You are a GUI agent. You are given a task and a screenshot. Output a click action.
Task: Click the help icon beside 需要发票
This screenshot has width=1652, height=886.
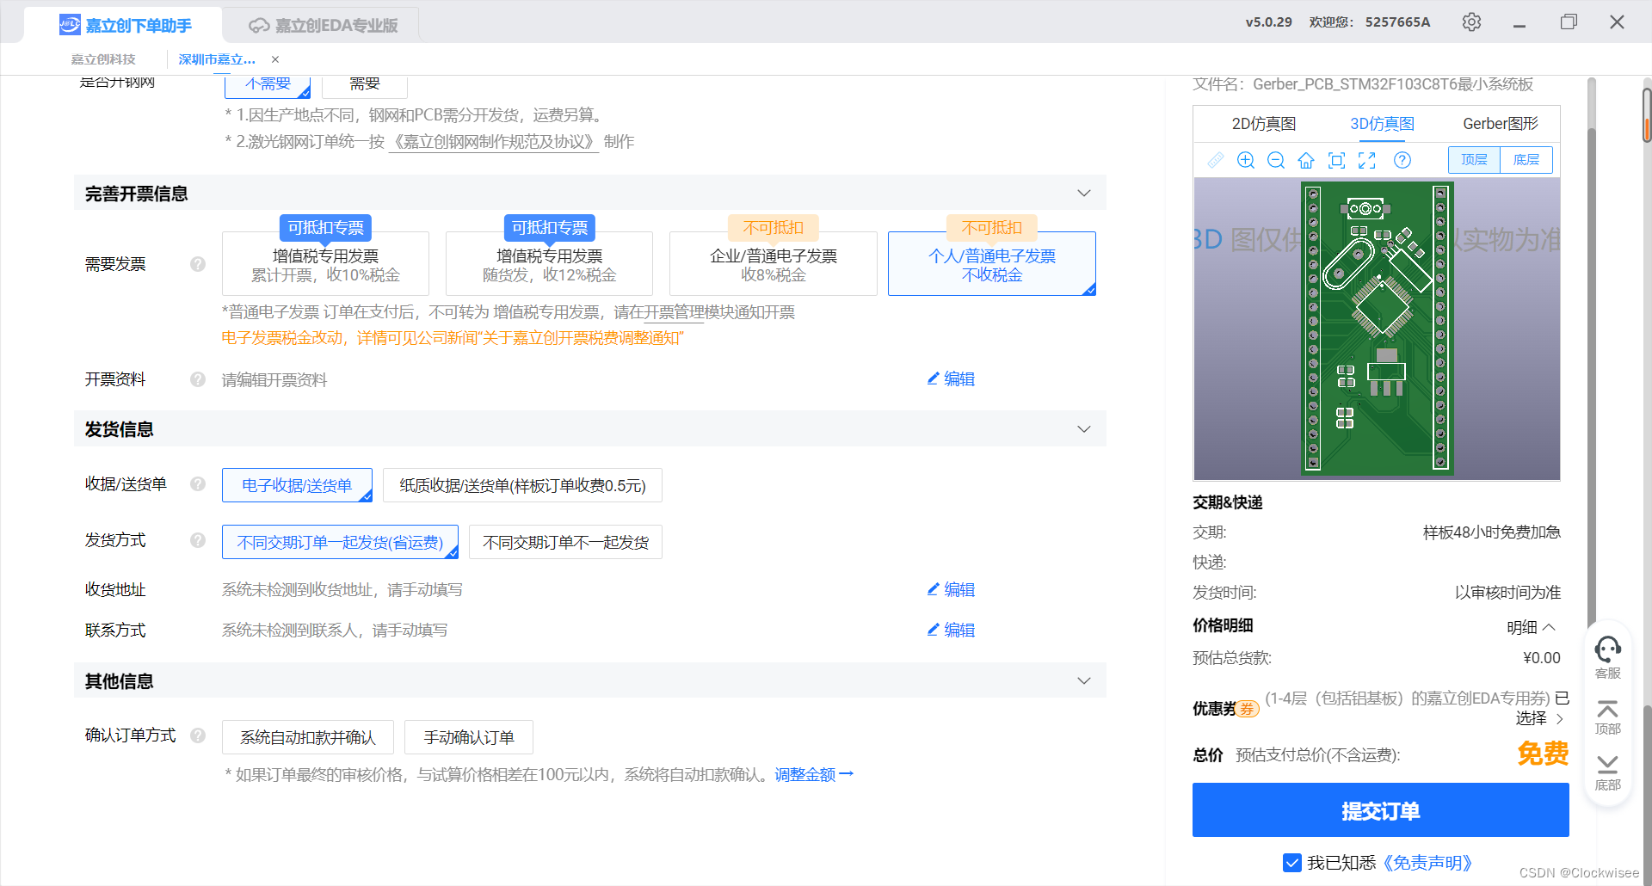tap(198, 264)
